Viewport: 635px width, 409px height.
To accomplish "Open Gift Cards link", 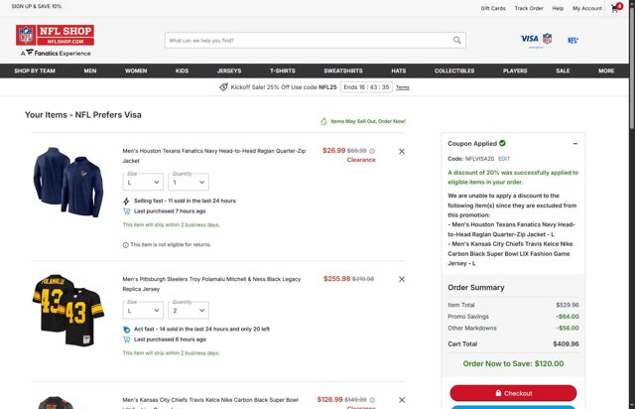I will tap(493, 8).
